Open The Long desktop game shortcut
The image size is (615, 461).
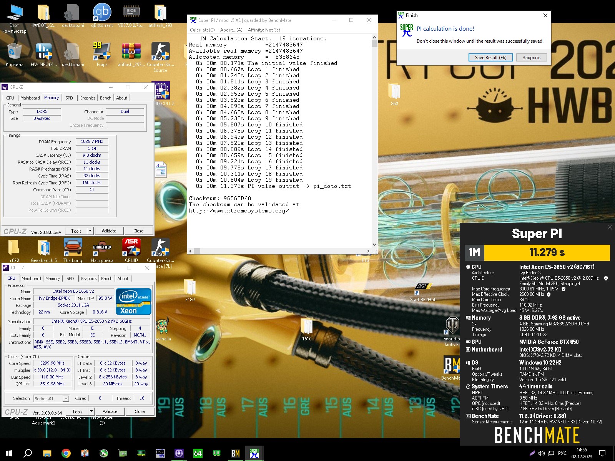click(73, 250)
